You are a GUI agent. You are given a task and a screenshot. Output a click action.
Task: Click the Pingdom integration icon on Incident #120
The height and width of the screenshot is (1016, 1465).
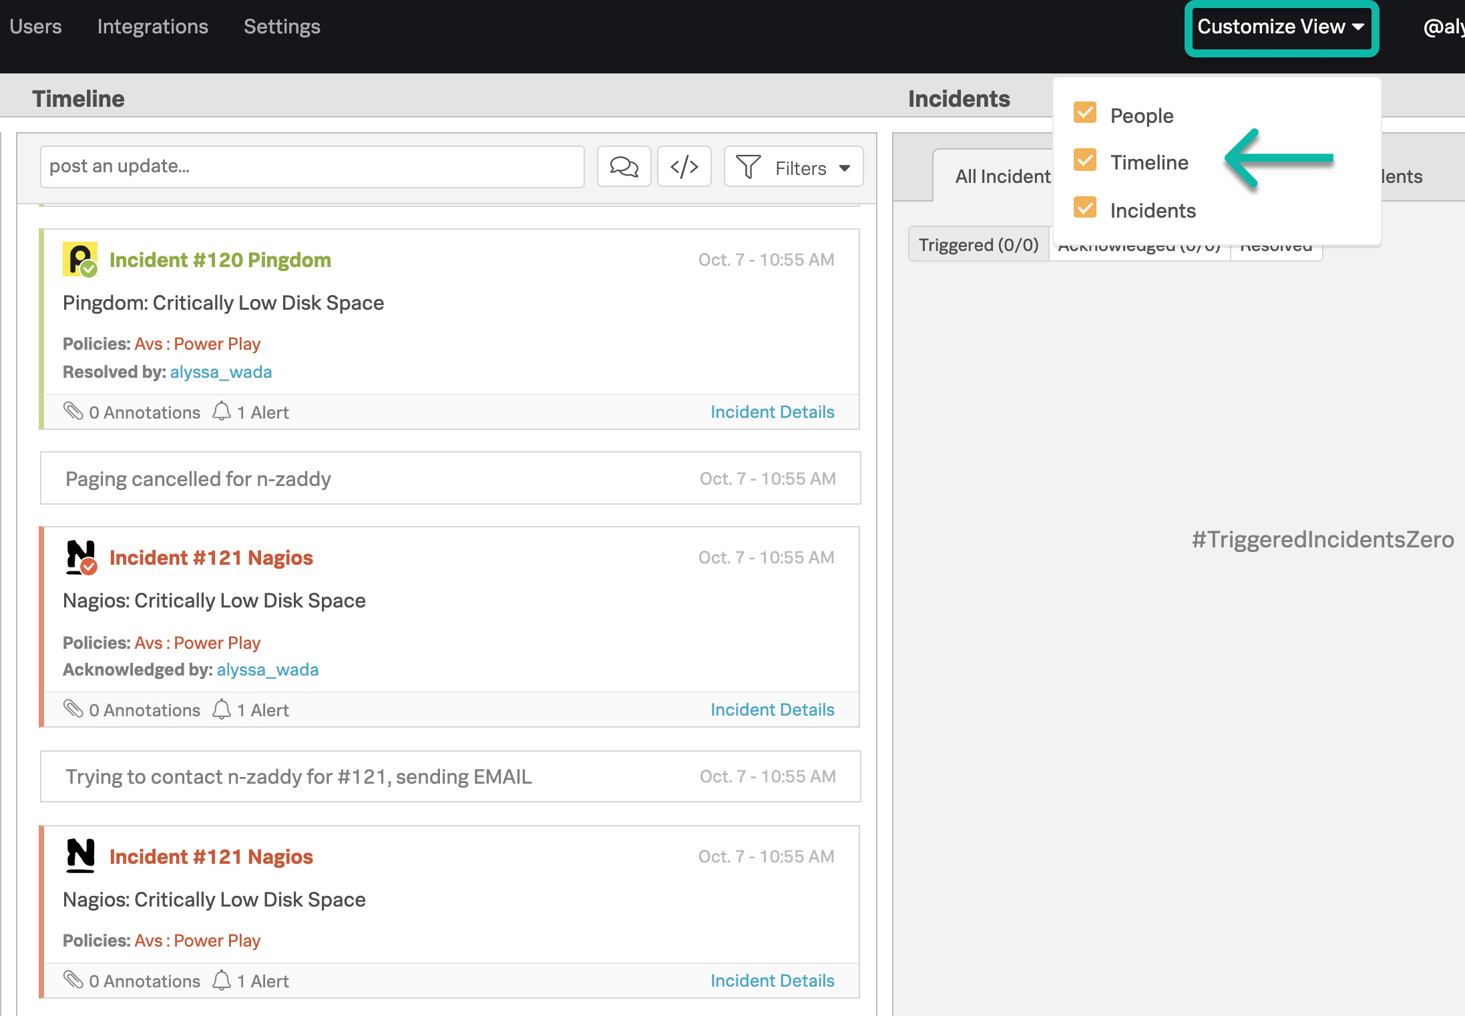point(79,260)
